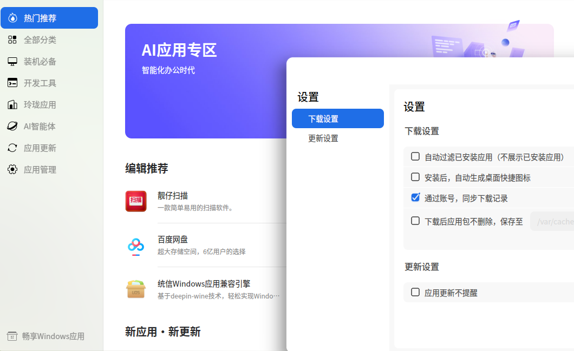The image size is (574, 351).
Task: Click the 下载设置 heading in settings content
Action: (422, 131)
